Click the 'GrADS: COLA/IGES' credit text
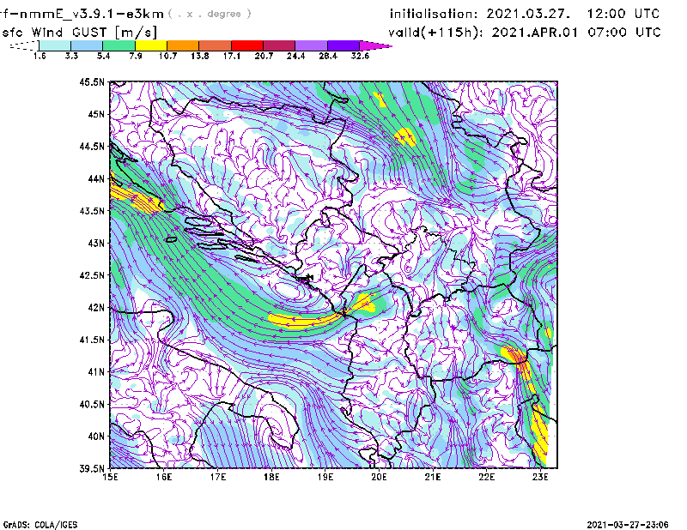This screenshot has width=687, height=530. click(40, 525)
